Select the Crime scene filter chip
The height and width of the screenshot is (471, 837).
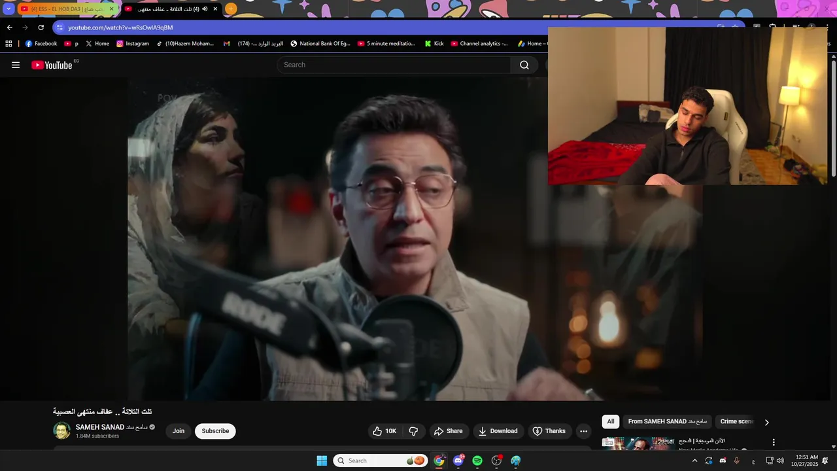[737, 422]
